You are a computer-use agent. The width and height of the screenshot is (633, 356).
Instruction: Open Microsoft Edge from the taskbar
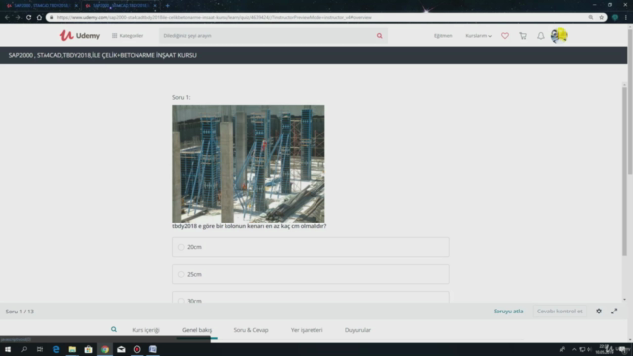coord(56,349)
